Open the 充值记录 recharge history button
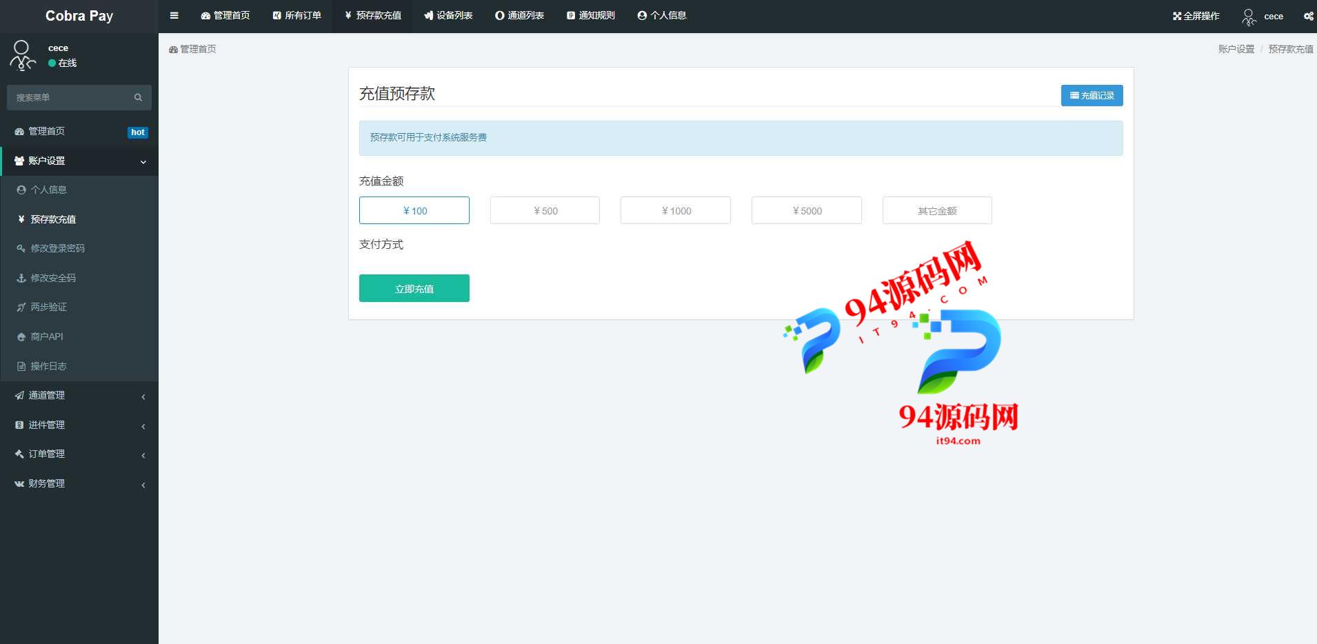This screenshot has height=644, width=1317. (x=1092, y=95)
